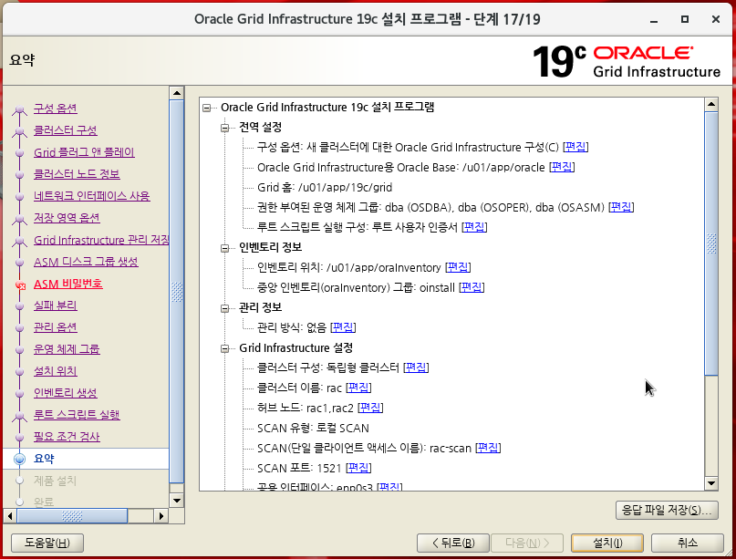Open ASM 디스크 그룹 생성 step
Screen dimensions: 736x559
tap(86, 262)
